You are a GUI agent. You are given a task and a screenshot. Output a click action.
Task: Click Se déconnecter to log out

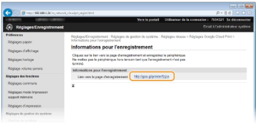(238, 20)
